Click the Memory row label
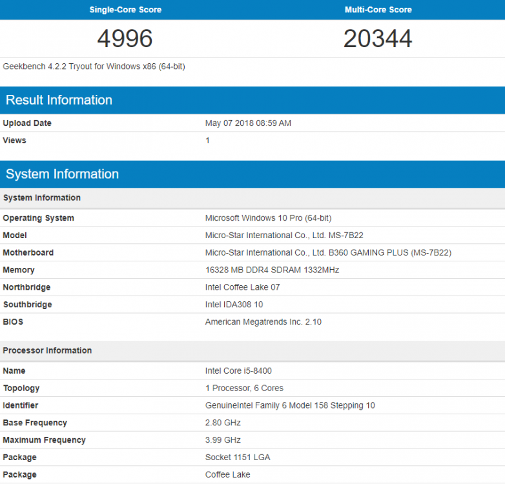Screen dimensions: 505x484 click(19, 270)
